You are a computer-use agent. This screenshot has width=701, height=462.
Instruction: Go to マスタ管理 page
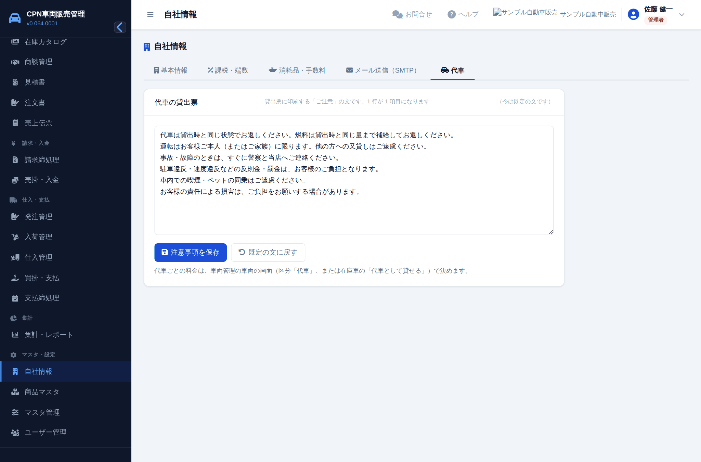pyautogui.click(x=66, y=412)
